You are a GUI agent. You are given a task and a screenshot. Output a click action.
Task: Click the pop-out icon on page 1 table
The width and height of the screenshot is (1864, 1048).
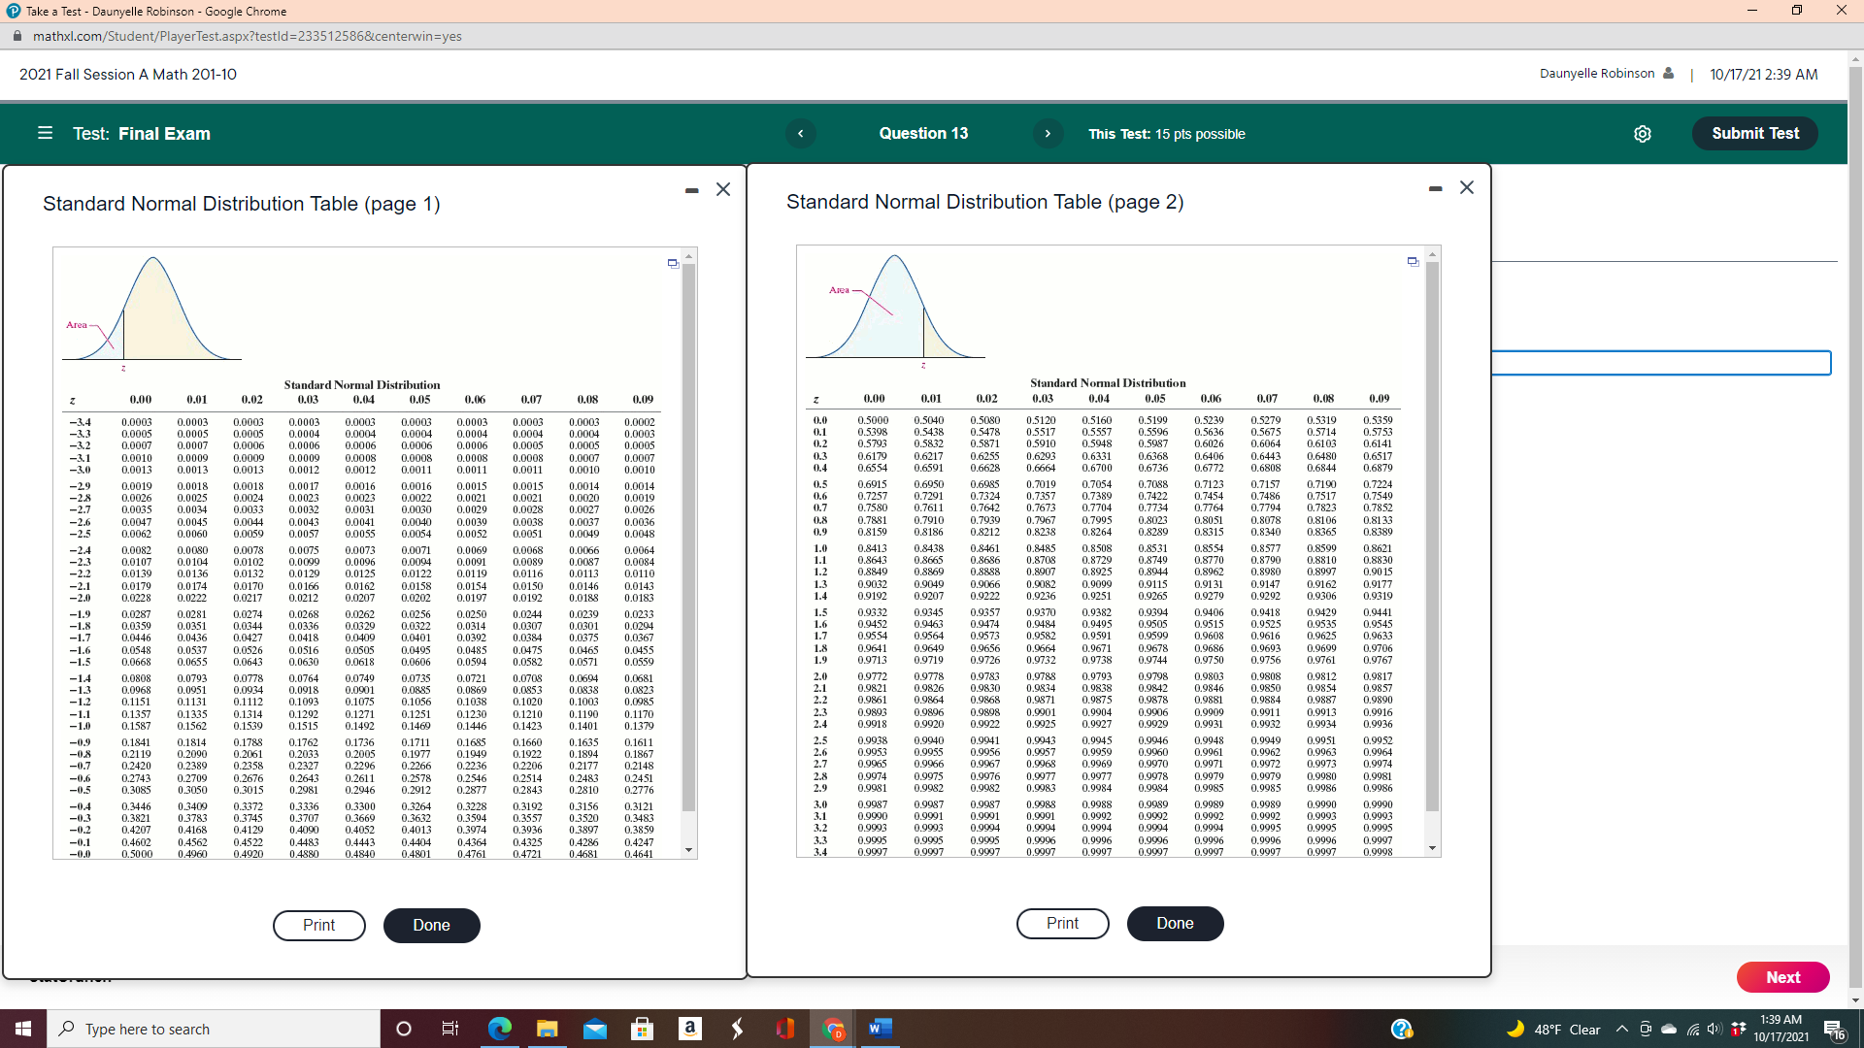(672, 262)
